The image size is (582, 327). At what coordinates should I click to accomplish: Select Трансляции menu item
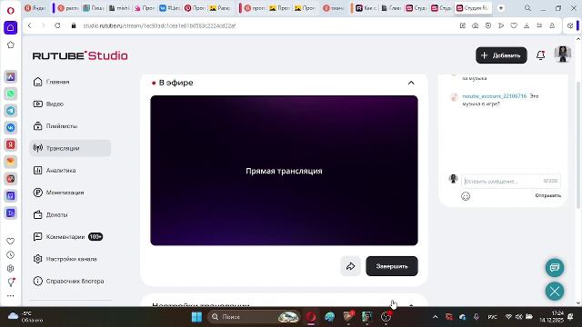tap(70, 148)
